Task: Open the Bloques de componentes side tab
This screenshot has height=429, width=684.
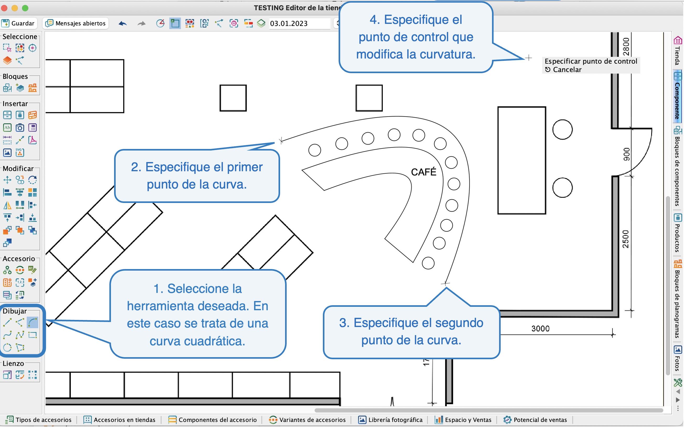Action: (678, 166)
